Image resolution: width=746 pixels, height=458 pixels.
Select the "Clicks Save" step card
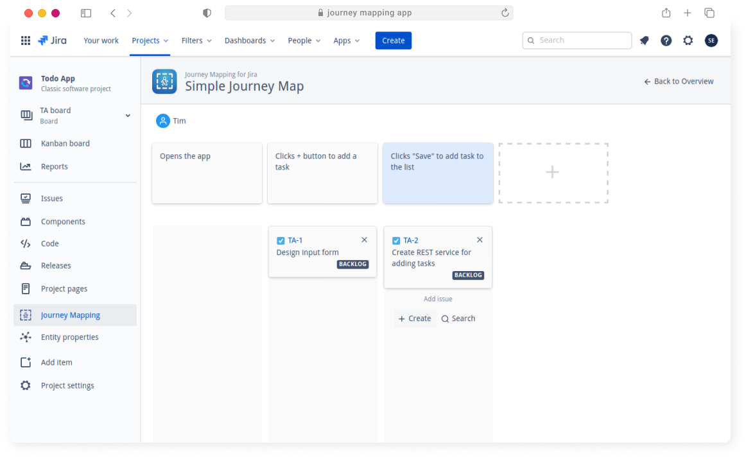[x=438, y=173]
